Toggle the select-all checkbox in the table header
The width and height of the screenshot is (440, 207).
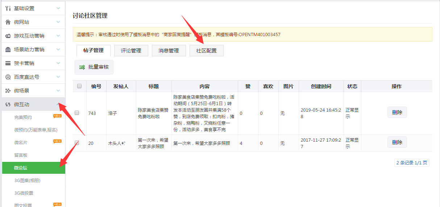(79, 86)
